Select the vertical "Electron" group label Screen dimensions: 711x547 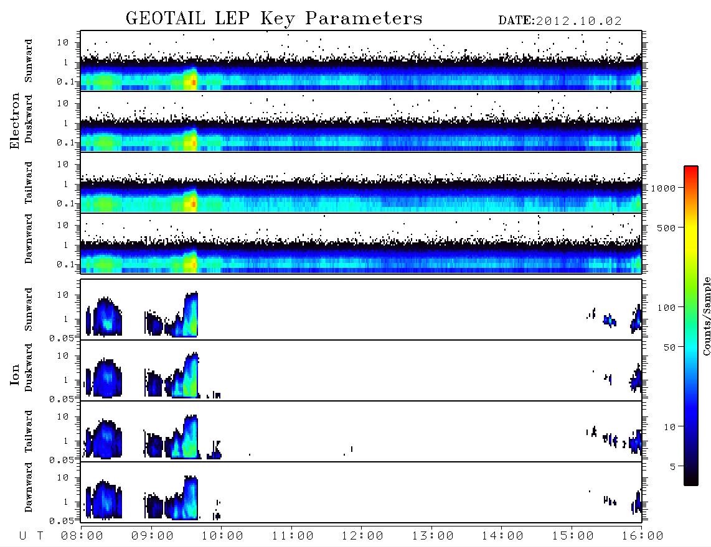(x=15, y=121)
